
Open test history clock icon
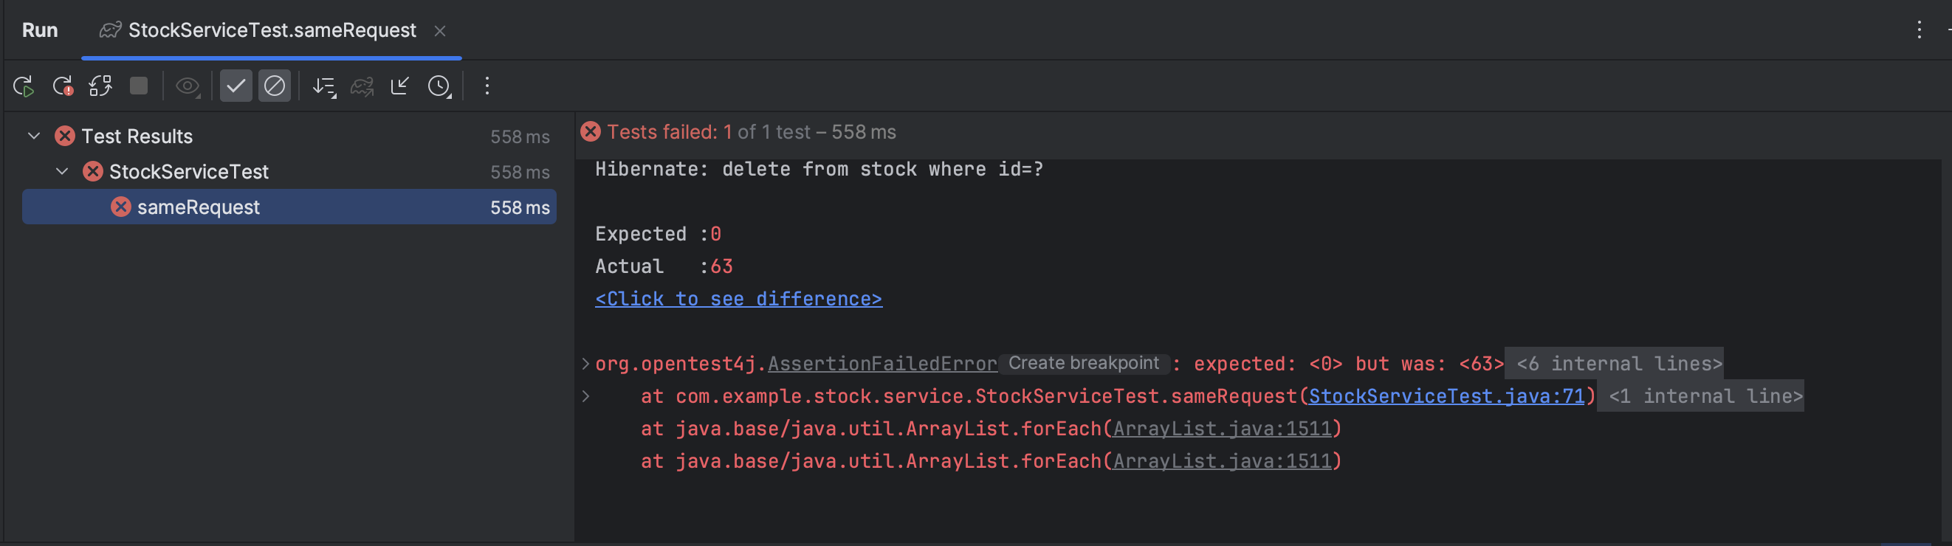point(439,86)
